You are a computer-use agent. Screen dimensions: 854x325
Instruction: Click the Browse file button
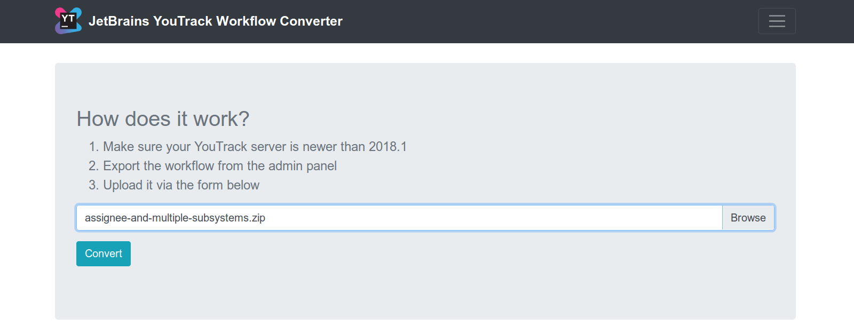click(x=748, y=218)
